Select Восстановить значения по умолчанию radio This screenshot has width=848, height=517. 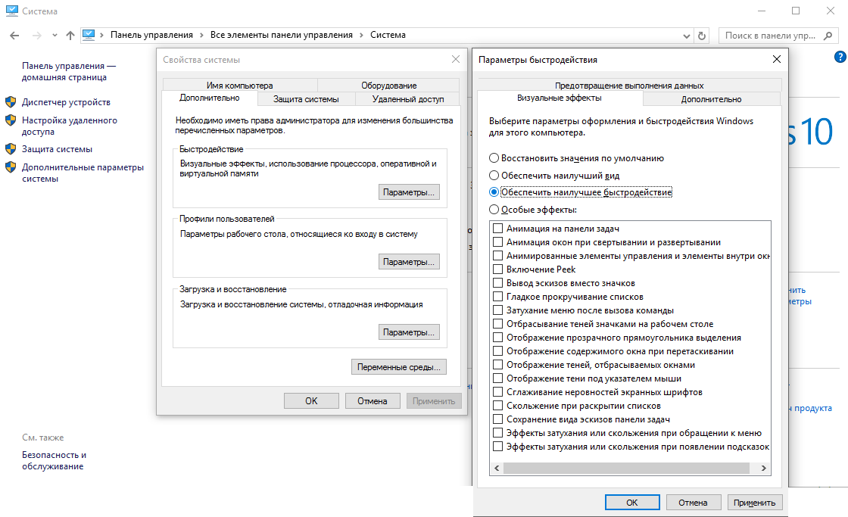(x=494, y=158)
